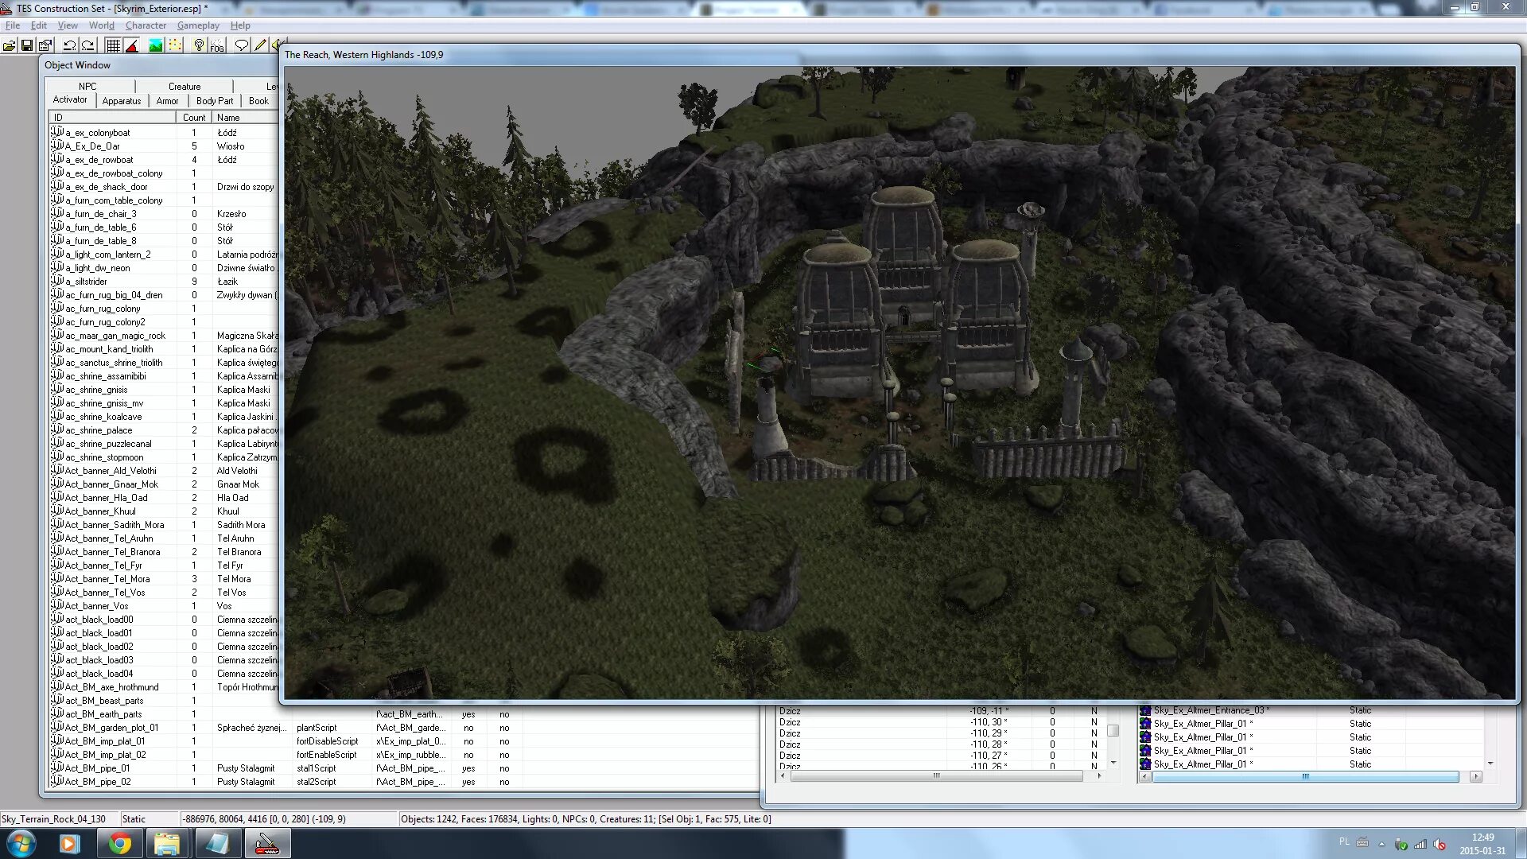The height and width of the screenshot is (859, 1527).
Task: Toggle the FOG button
Action: (217, 45)
